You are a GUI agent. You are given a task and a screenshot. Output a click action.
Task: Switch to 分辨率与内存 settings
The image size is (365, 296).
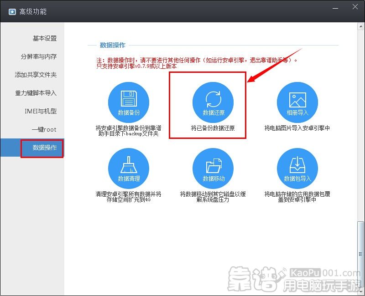click(x=32, y=56)
